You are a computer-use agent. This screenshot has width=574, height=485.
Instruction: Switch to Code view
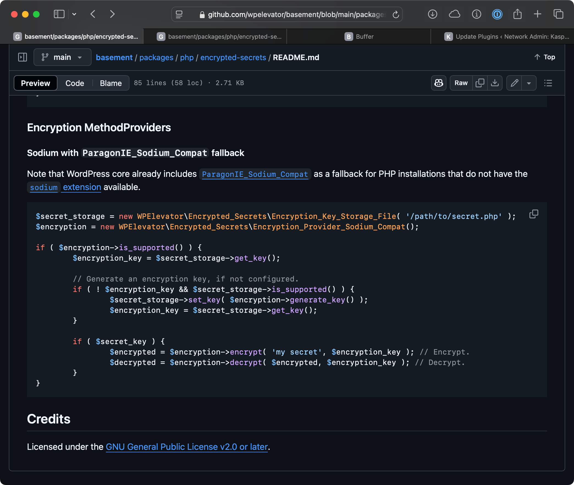pyautogui.click(x=74, y=83)
